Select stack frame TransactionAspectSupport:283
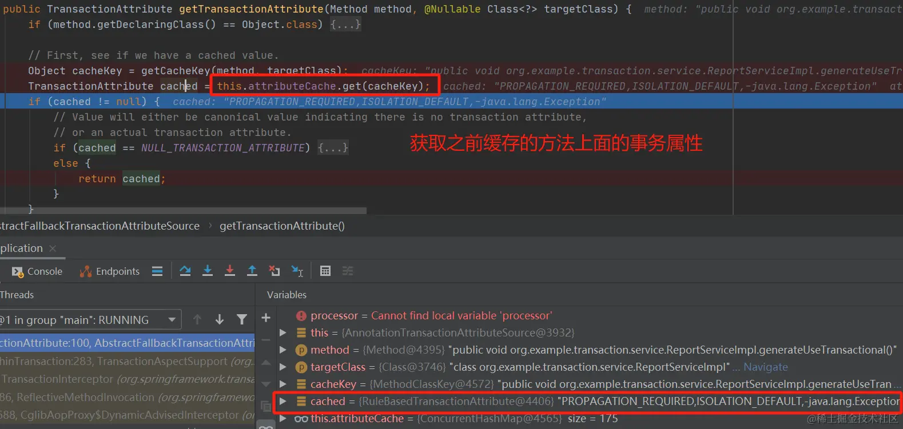The image size is (903, 429). [127, 361]
